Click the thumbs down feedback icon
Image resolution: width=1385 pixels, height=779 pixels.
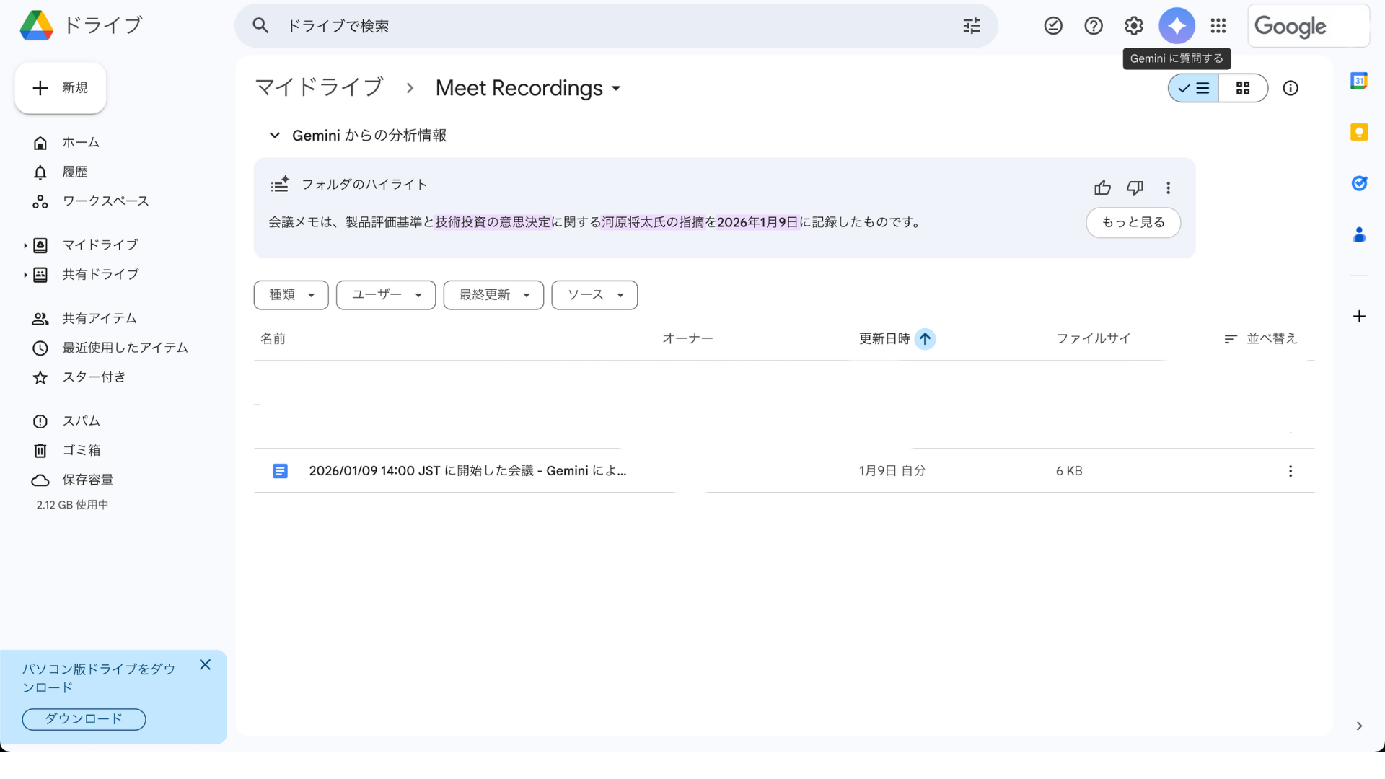point(1135,188)
